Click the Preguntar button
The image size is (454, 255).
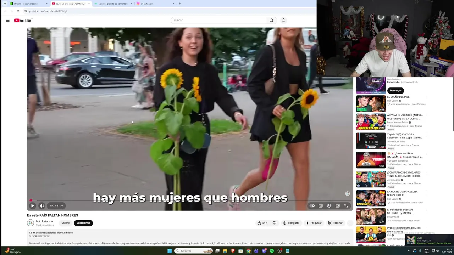(x=314, y=223)
